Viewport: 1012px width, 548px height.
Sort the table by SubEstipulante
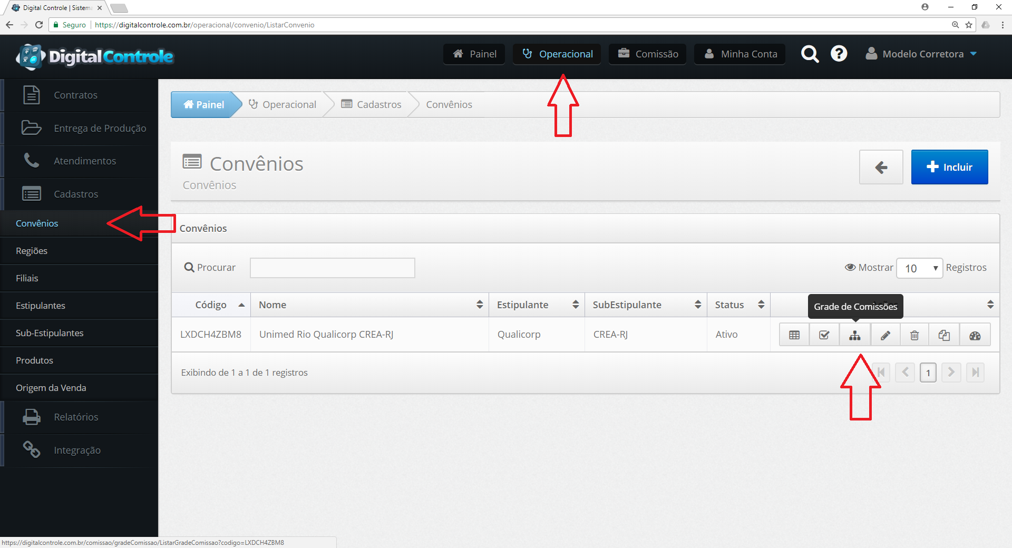coord(646,305)
